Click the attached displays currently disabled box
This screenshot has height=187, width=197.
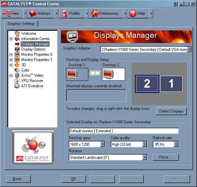click(96, 95)
